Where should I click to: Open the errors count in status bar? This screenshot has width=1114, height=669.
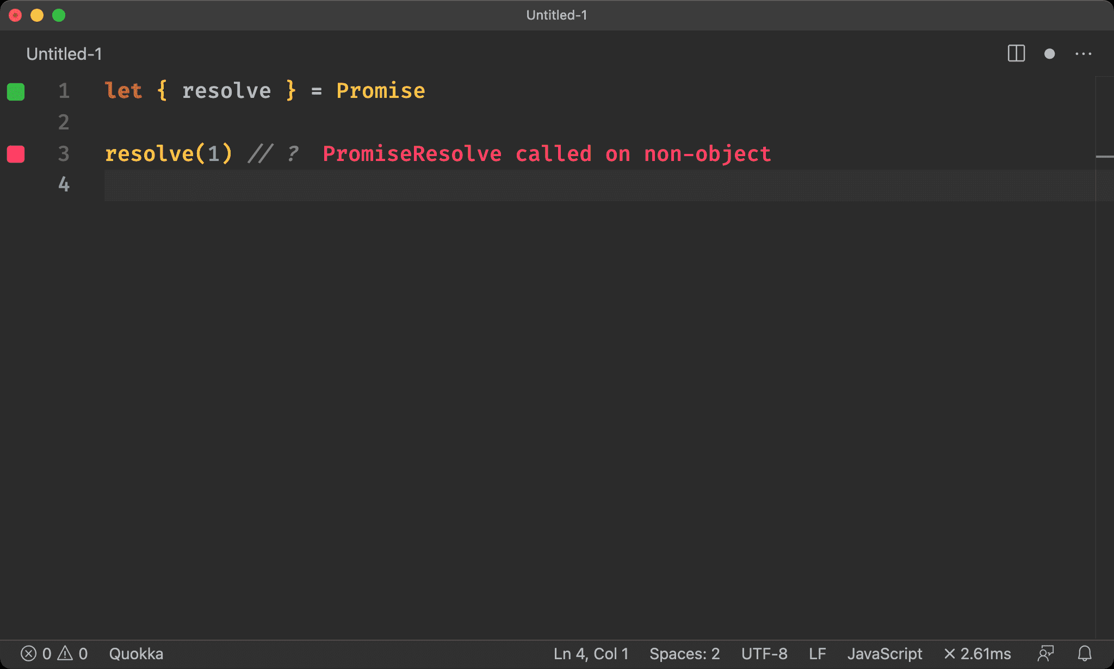(x=36, y=653)
